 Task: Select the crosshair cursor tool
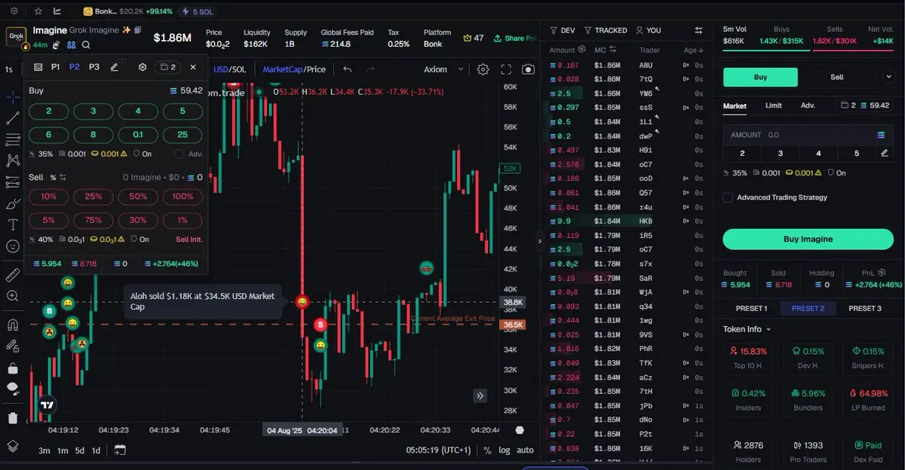click(13, 97)
